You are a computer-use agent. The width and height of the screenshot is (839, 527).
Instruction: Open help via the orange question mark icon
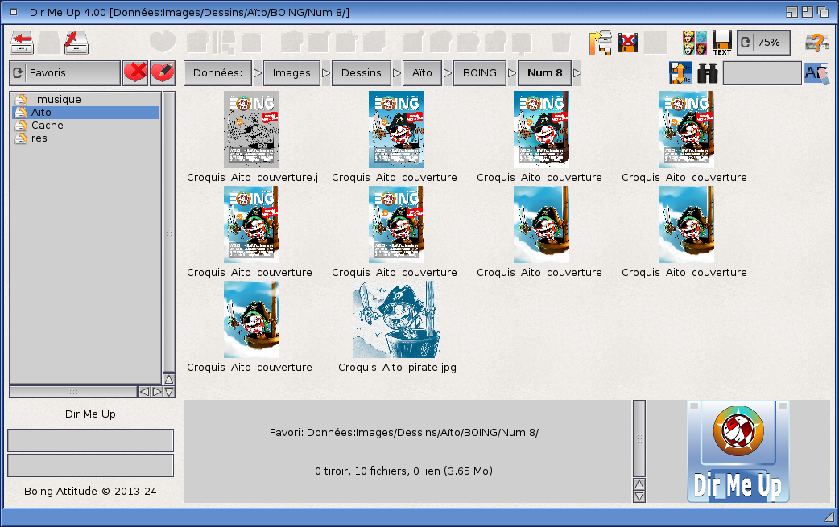click(817, 43)
